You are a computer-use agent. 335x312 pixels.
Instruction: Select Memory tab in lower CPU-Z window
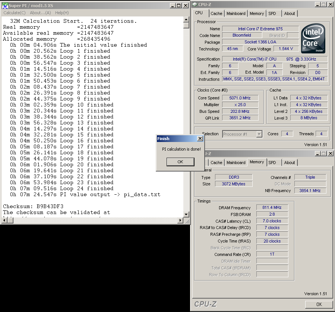pos(257,162)
